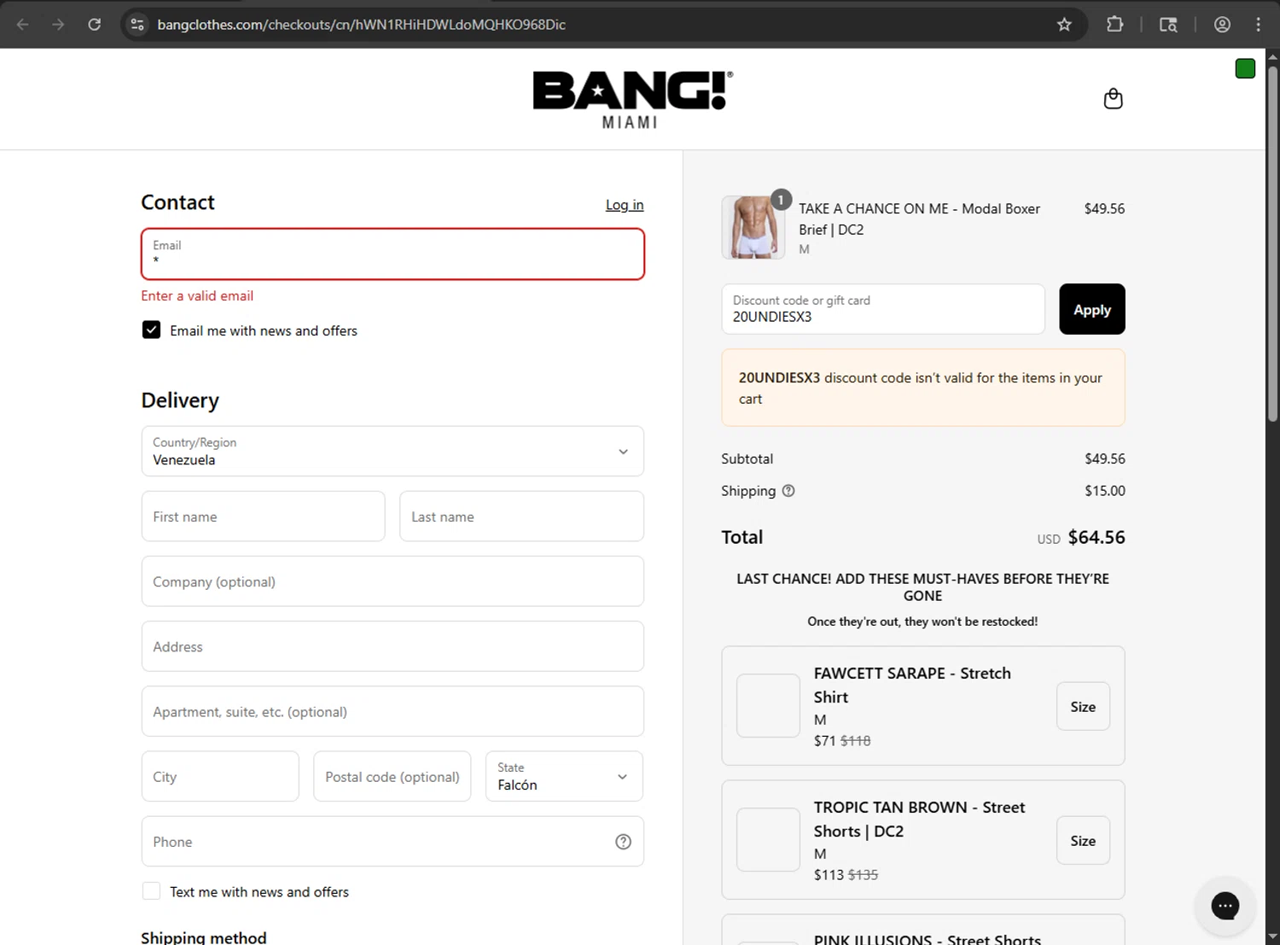Open the Country/Region dropdown
Screen dimensions: 1280x945
point(393,452)
